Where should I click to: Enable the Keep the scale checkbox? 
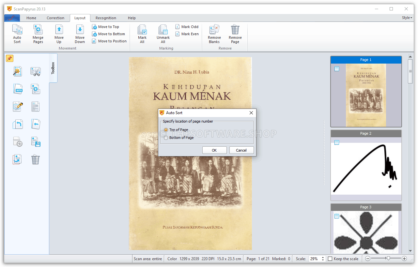tap(330, 259)
